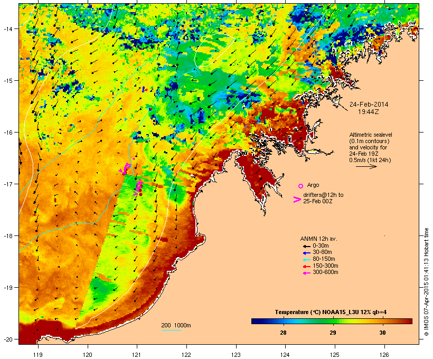Click the IMOS copyright timestamp text
Viewport: 433px width, 359px height.
426,282
